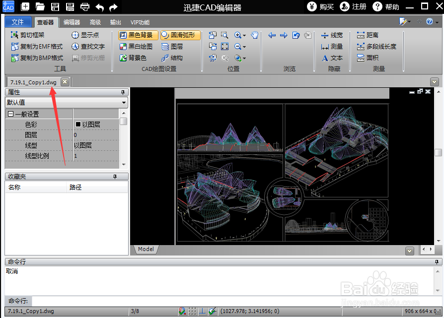Select the pan hand tool
This screenshot has height=318, width=444.
255,35
